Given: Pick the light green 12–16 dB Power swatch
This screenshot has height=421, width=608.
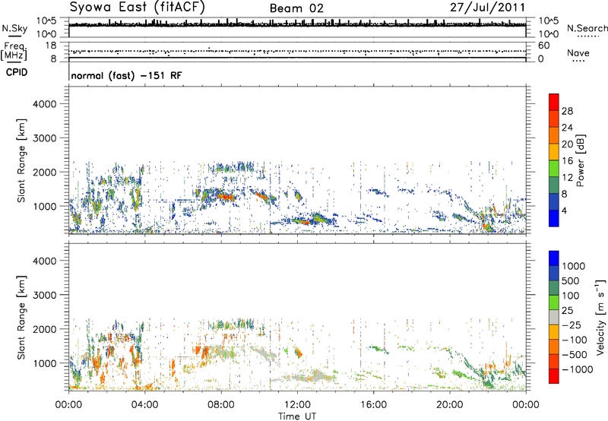Looking at the screenshot, I should point(554,168).
